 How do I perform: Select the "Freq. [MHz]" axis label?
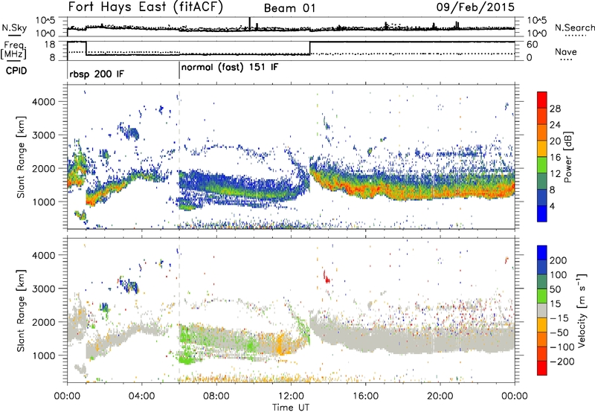click(13, 50)
